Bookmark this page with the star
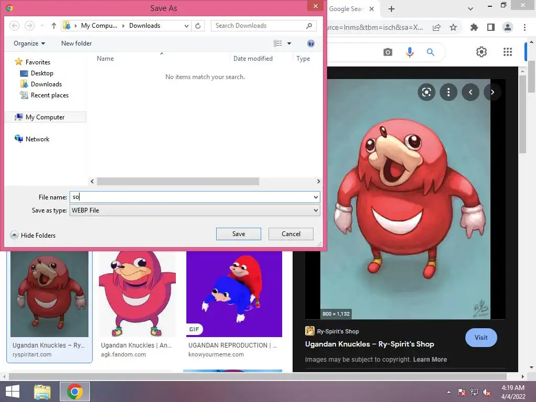This screenshot has width=536, height=402. [x=453, y=27]
